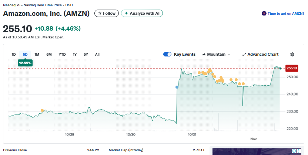The image size is (308, 155).
Task: Click the star icon in Follow button
Action: pyautogui.click(x=100, y=13)
